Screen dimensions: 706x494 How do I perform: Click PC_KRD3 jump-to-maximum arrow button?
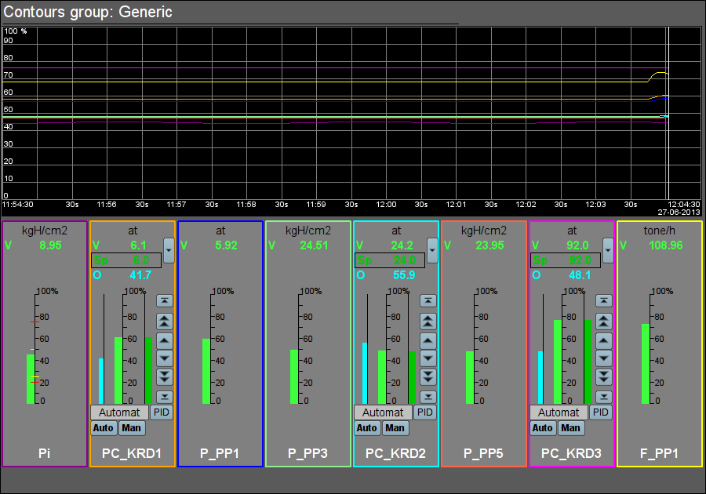[x=603, y=300]
